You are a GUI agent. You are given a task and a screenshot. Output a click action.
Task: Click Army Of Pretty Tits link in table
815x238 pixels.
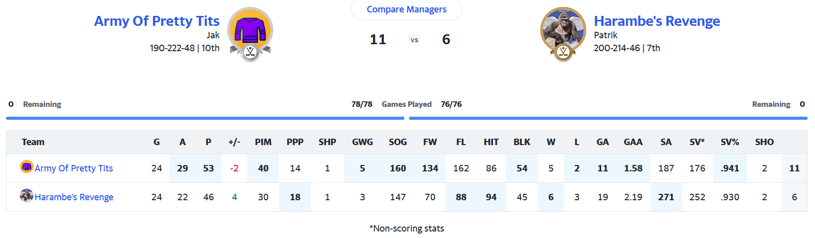(x=74, y=168)
